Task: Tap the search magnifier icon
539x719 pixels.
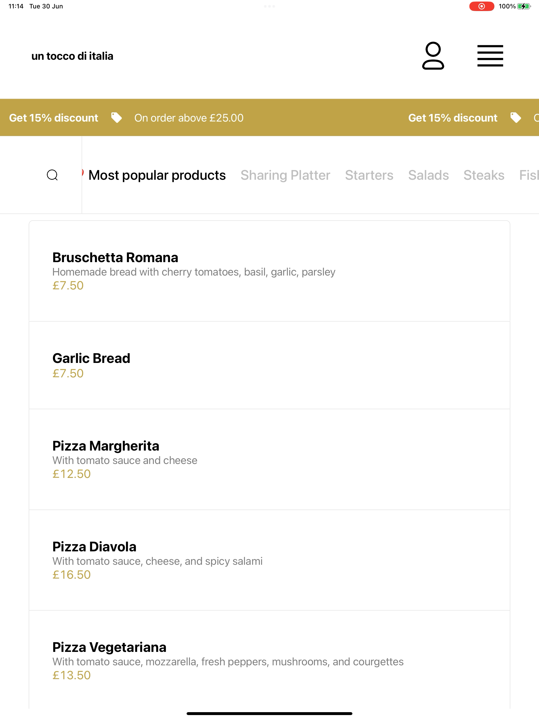Action: [52, 175]
